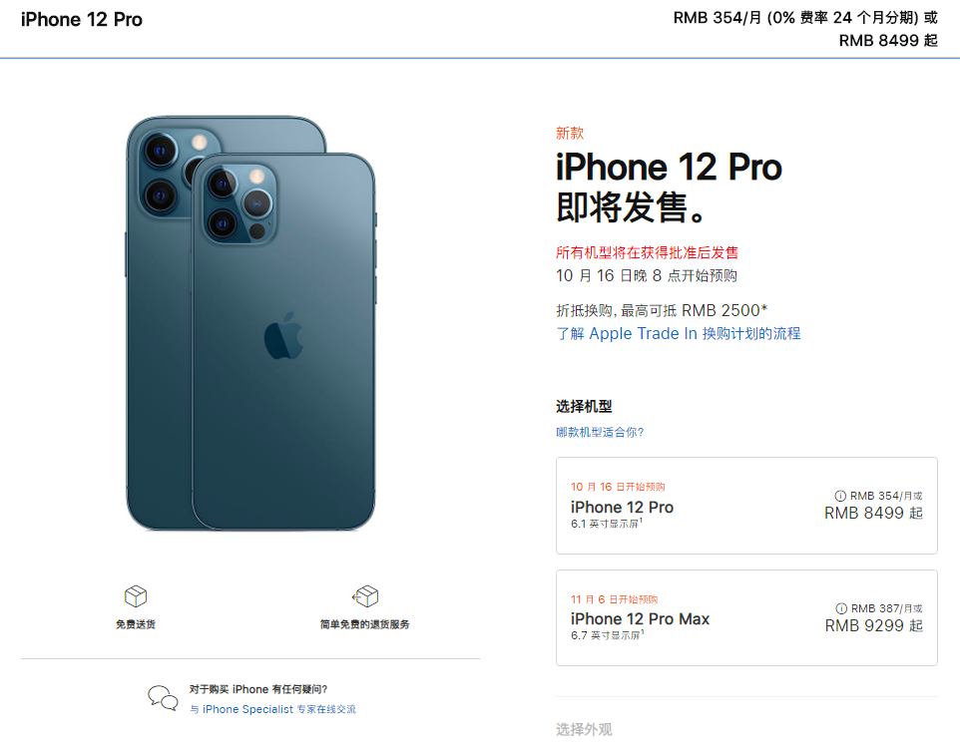Select the iPhone 12 Pro 6.1-inch model option

(746, 506)
